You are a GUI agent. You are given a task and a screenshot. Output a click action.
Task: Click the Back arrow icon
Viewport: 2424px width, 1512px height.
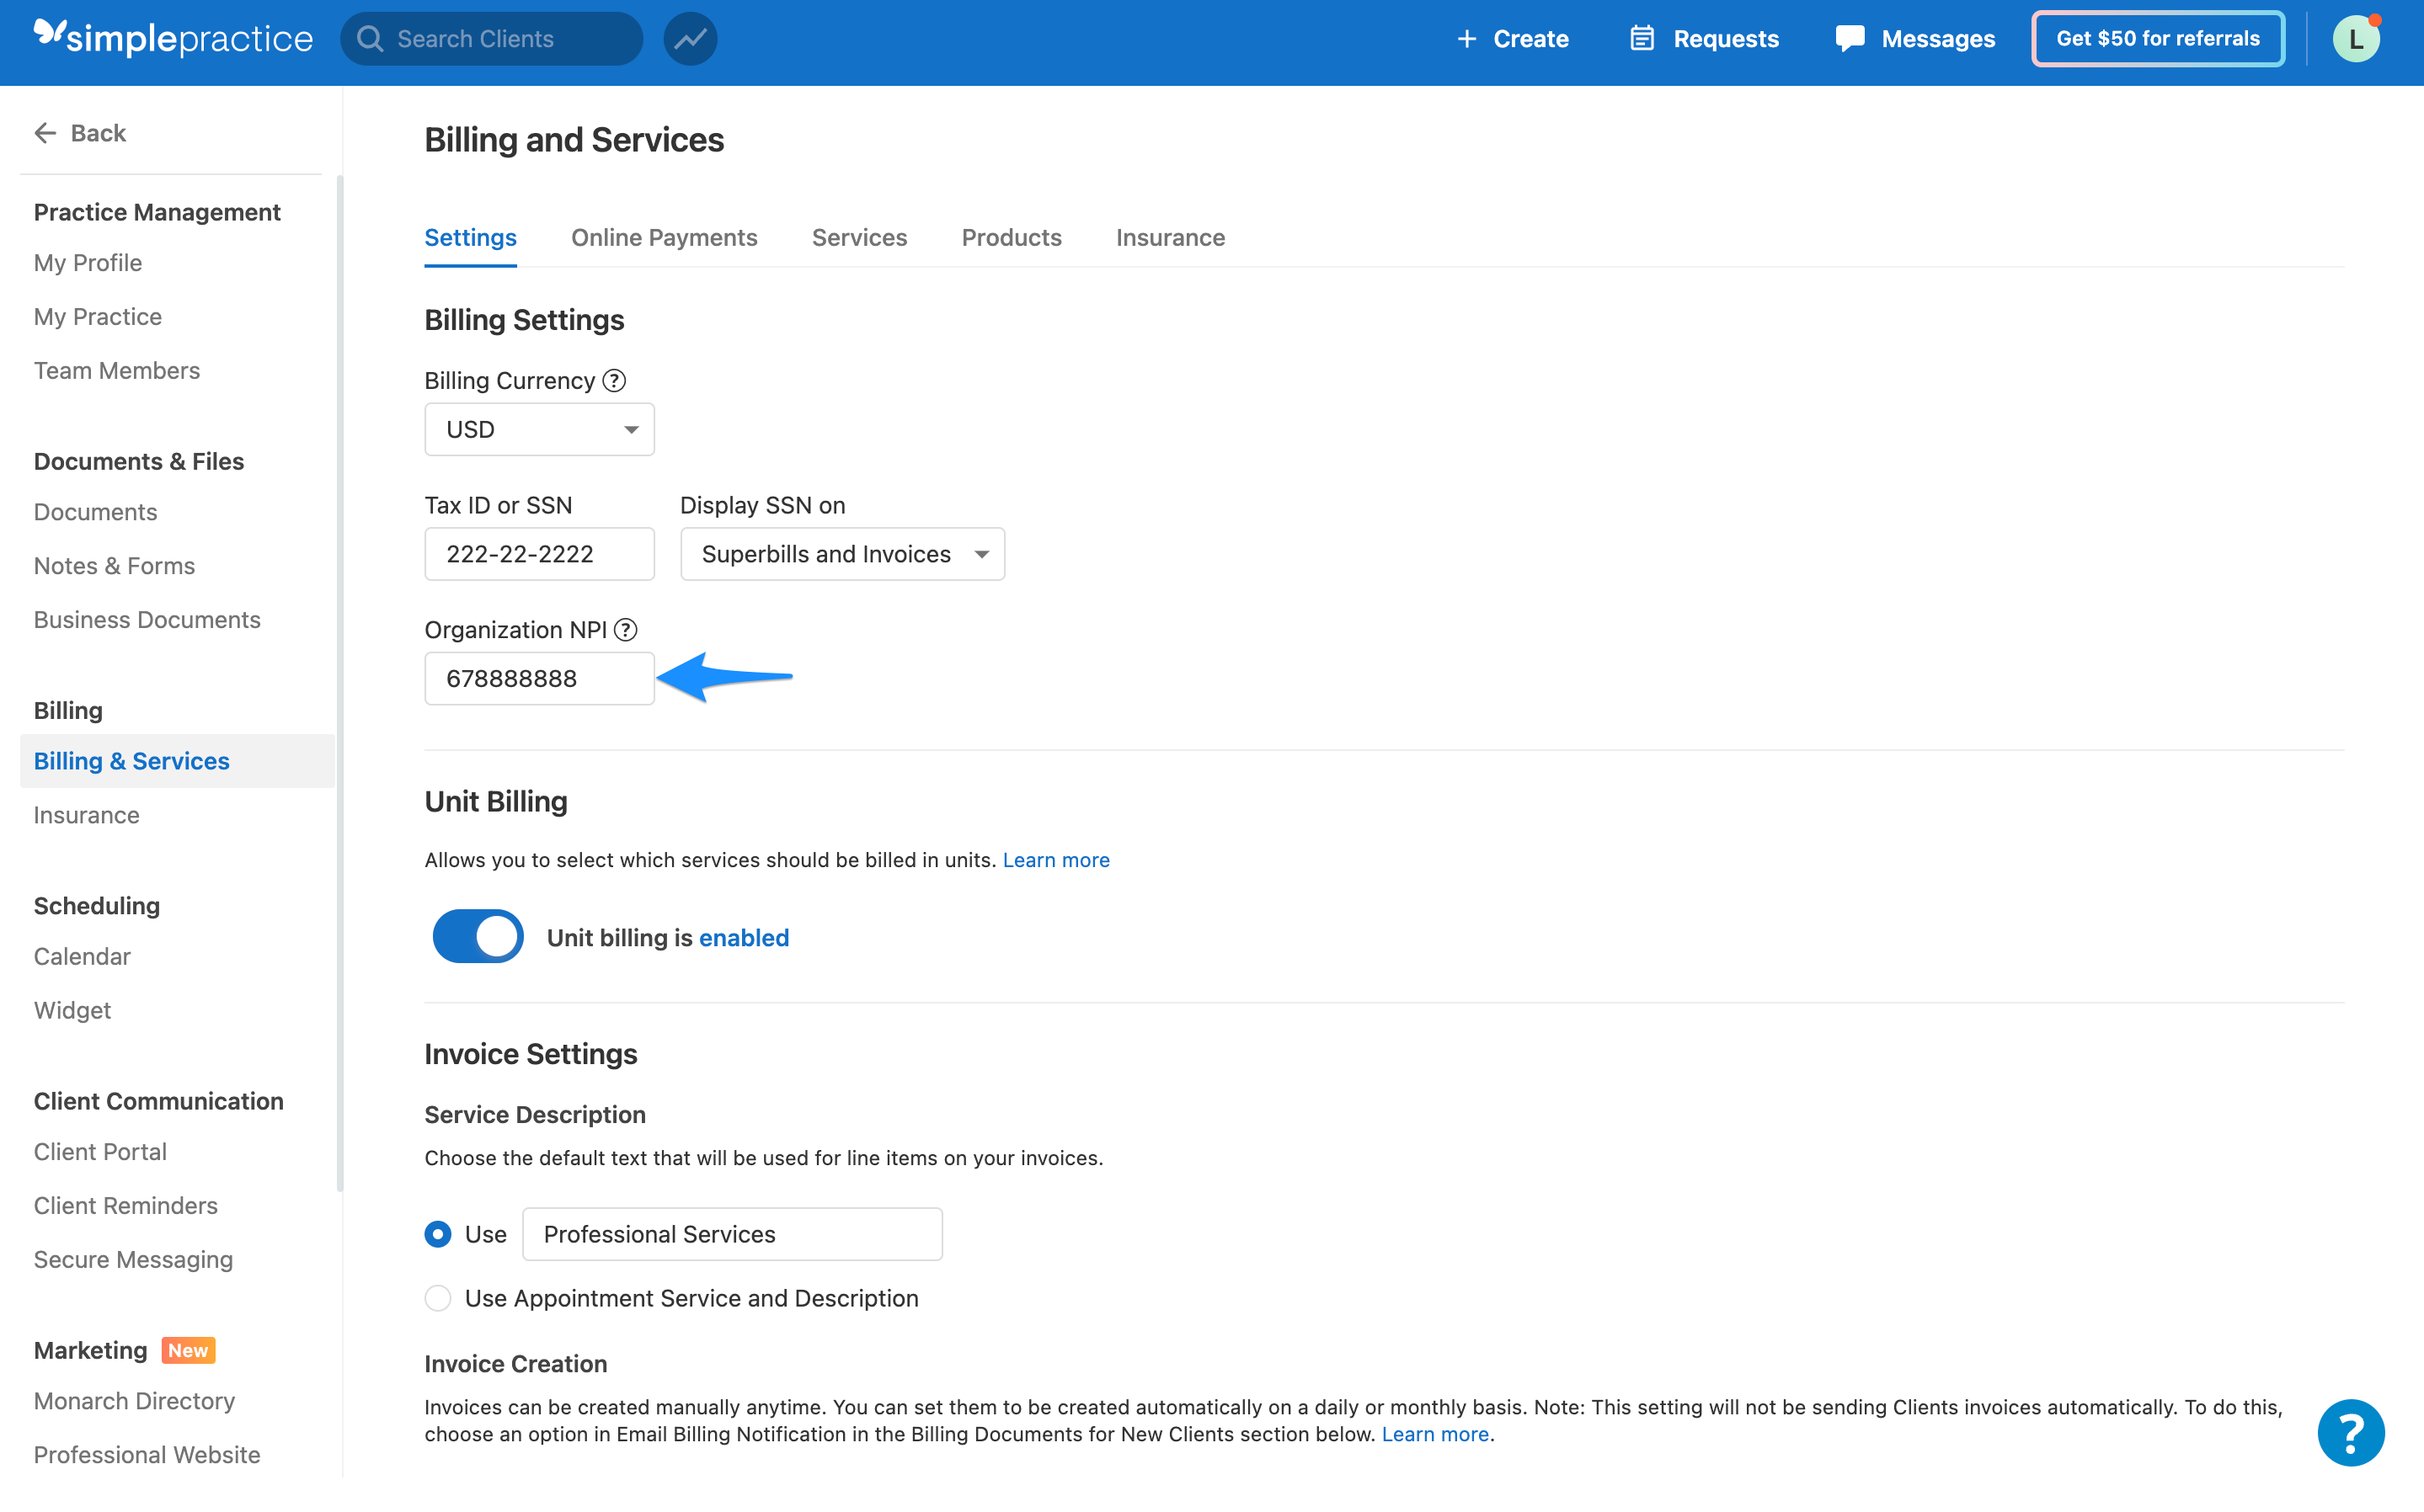[x=45, y=133]
